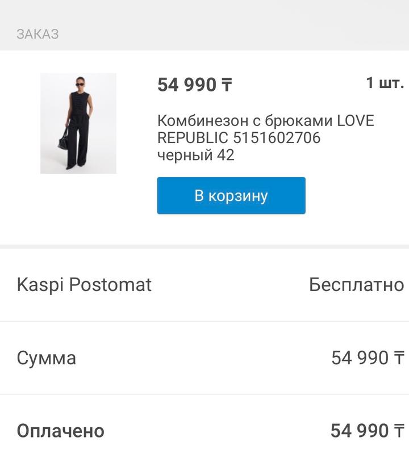409x467 pixels.
Task: Tap the bold "Оплачено" label
Action: coord(61,431)
